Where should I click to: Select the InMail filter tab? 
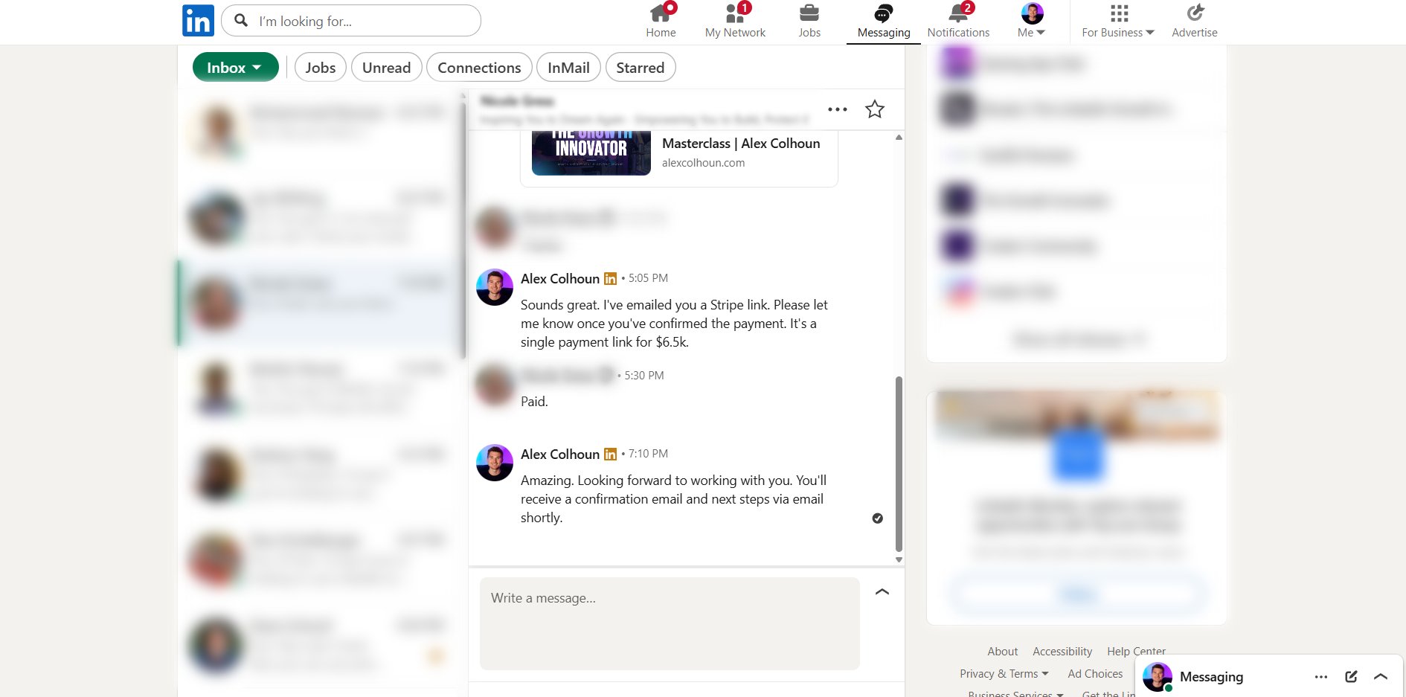[568, 68]
